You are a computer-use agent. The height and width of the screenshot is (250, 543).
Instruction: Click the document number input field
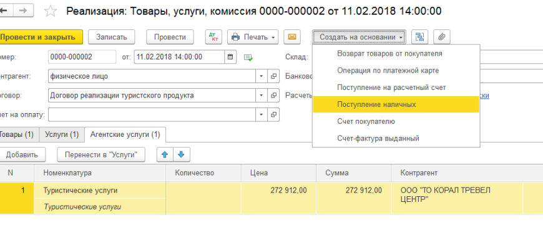coord(82,57)
